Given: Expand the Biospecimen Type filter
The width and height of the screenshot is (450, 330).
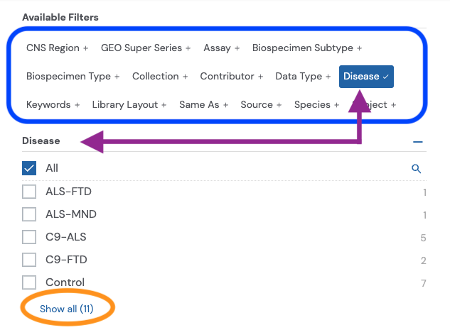Looking at the screenshot, I should pyautogui.click(x=73, y=76).
